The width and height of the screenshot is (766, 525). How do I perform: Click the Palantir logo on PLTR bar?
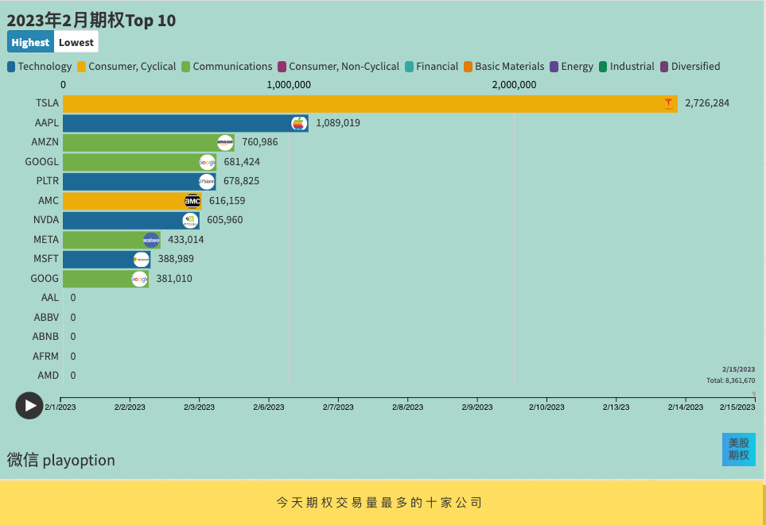coord(207,182)
